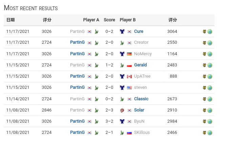This screenshot has width=227, height=141.
Task: Click the Score column header
Action: point(109,20)
